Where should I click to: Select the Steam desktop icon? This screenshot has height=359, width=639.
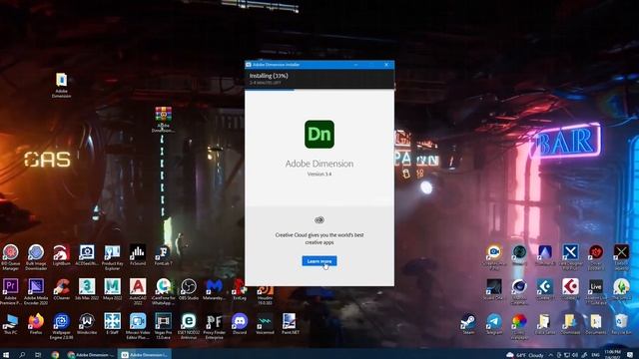pyautogui.click(x=468, y=324)
